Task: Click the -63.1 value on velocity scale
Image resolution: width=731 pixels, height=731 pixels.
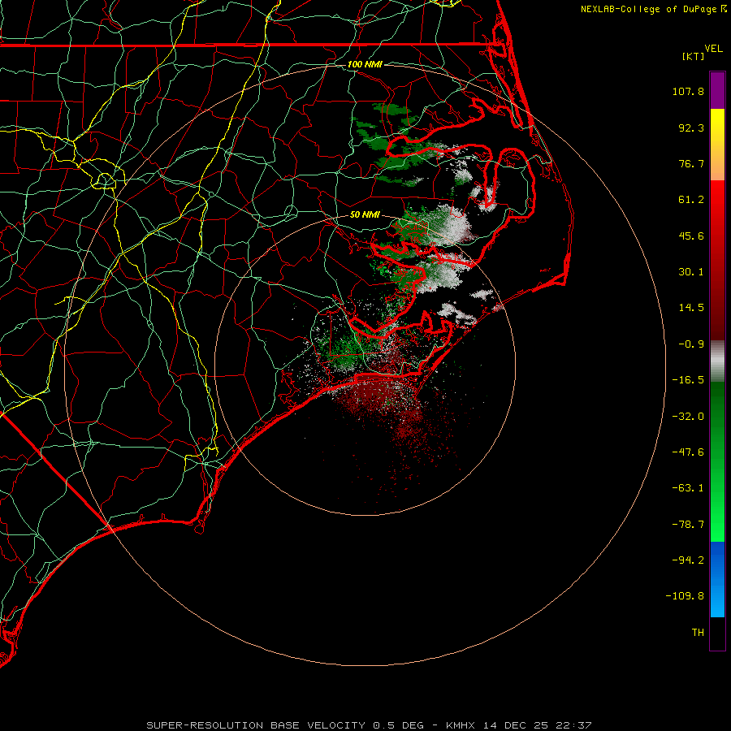Action: point(688,488)
